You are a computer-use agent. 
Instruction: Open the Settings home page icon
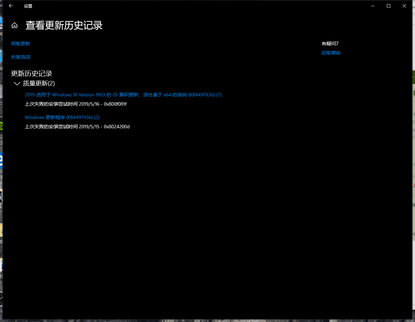[14, 25]
